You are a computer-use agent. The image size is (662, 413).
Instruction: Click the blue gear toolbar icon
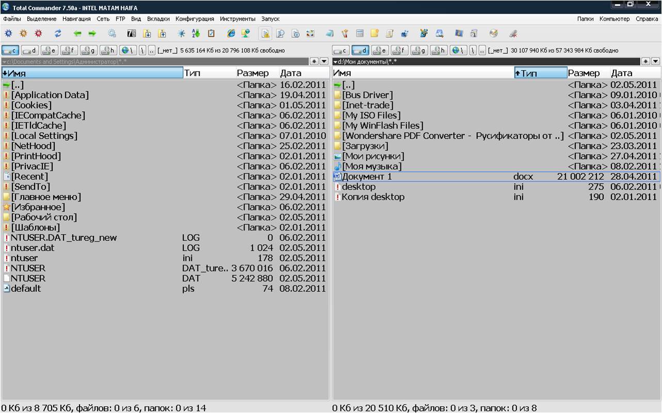click(x=8, y=34)
